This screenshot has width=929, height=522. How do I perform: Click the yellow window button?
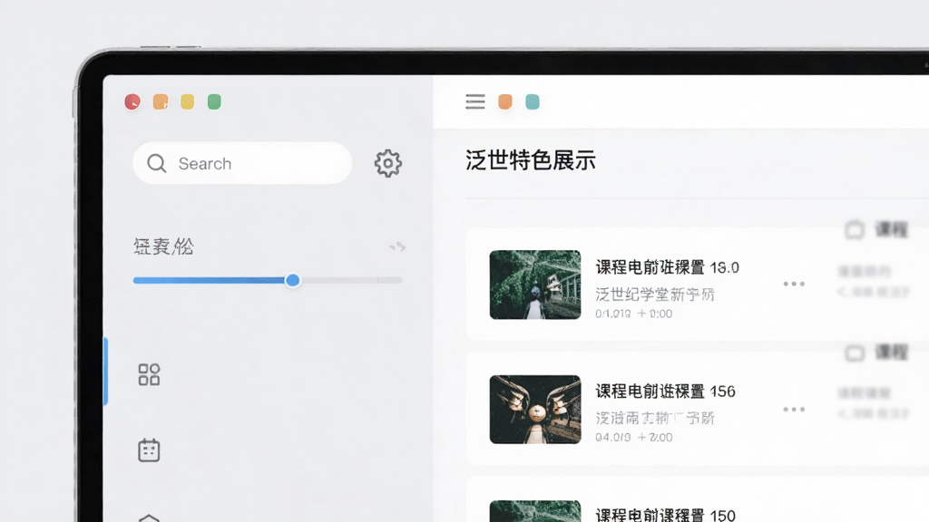(187, 101)
